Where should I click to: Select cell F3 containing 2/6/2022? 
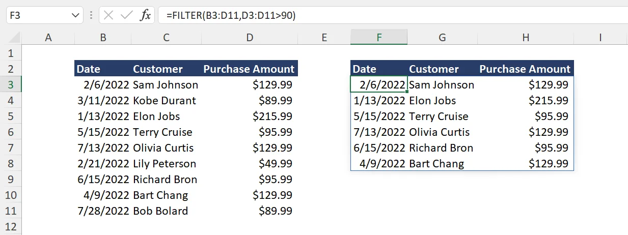[379, 84]
